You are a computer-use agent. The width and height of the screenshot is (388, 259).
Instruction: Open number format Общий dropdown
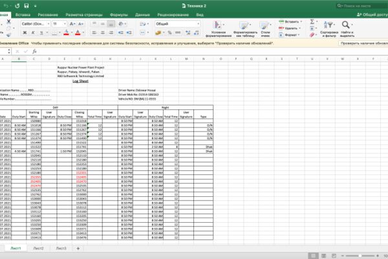coord(199,24)
